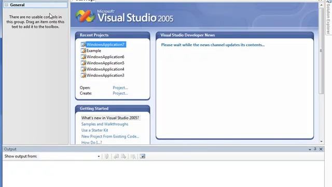Click Go to Next Message icon
This screenshot has height=187, width=332.
click(123, 156)
